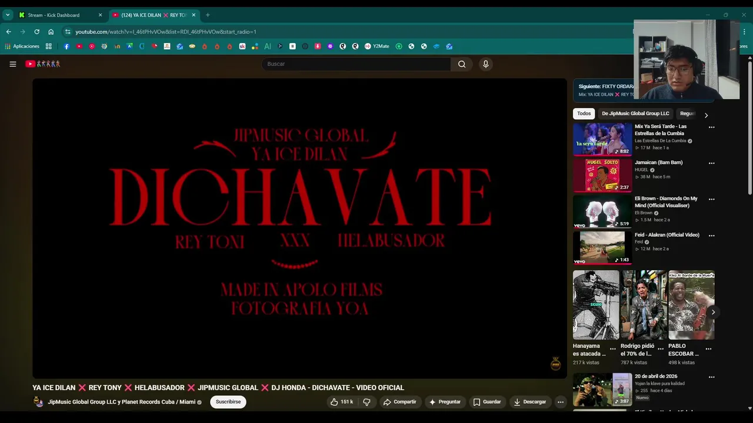Open the YouTube bookmark icon
The width and height of the screenshot is (753, 423).
coord(79,46)
